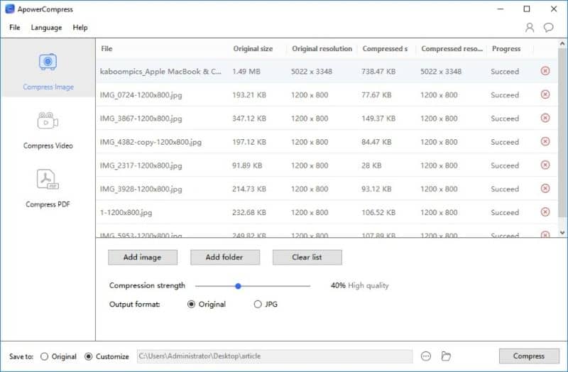Image resolution: width=568 pixels, height=372 pixels.
Task: Click the Compressed s column header
Action: (385, 48)
